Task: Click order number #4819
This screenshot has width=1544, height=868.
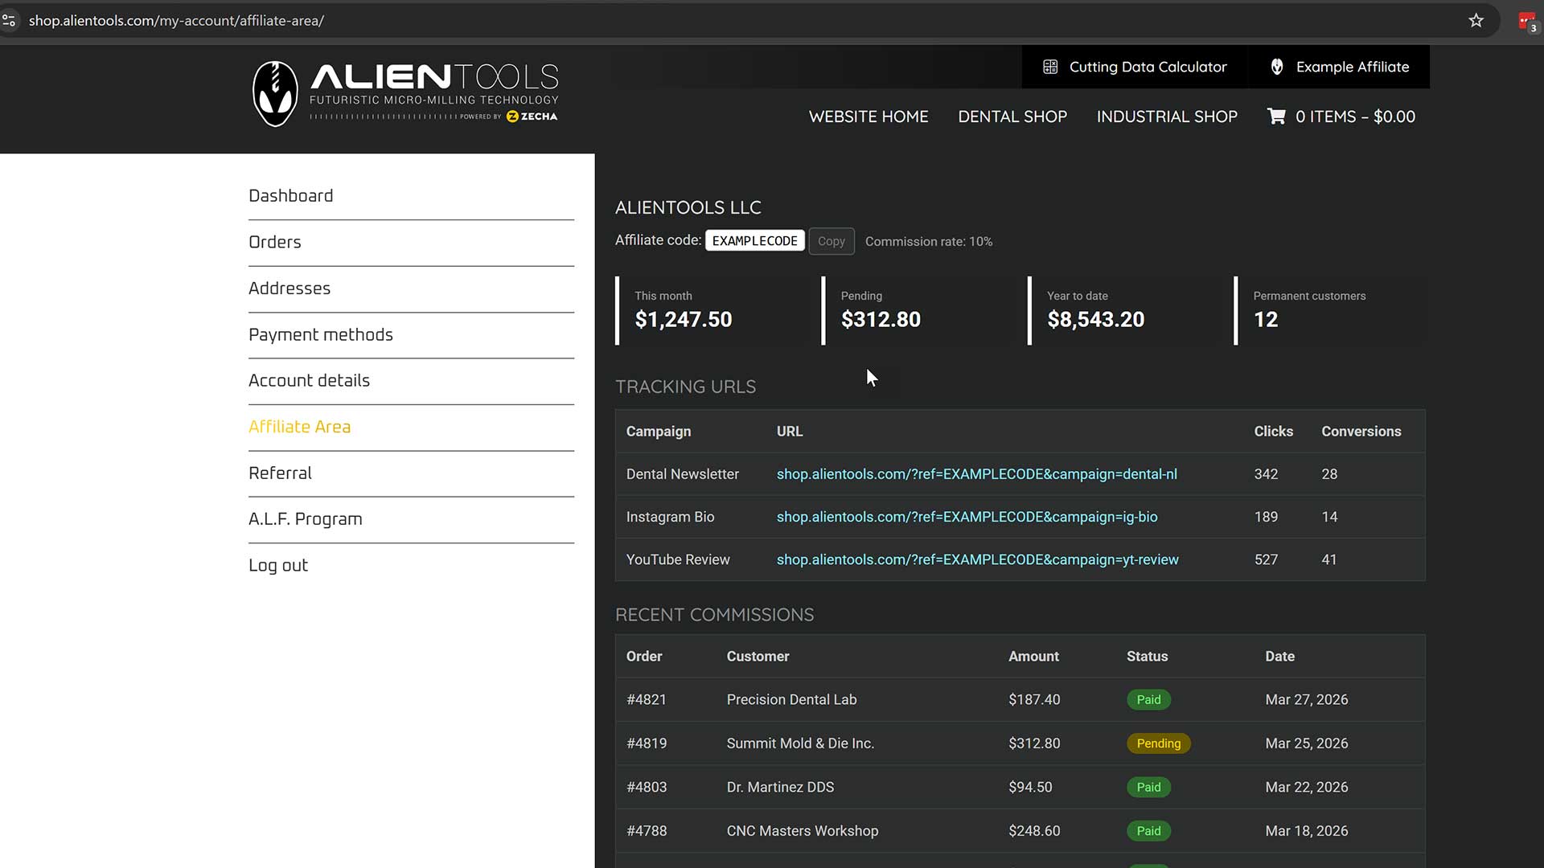Action: coord(647,743)
